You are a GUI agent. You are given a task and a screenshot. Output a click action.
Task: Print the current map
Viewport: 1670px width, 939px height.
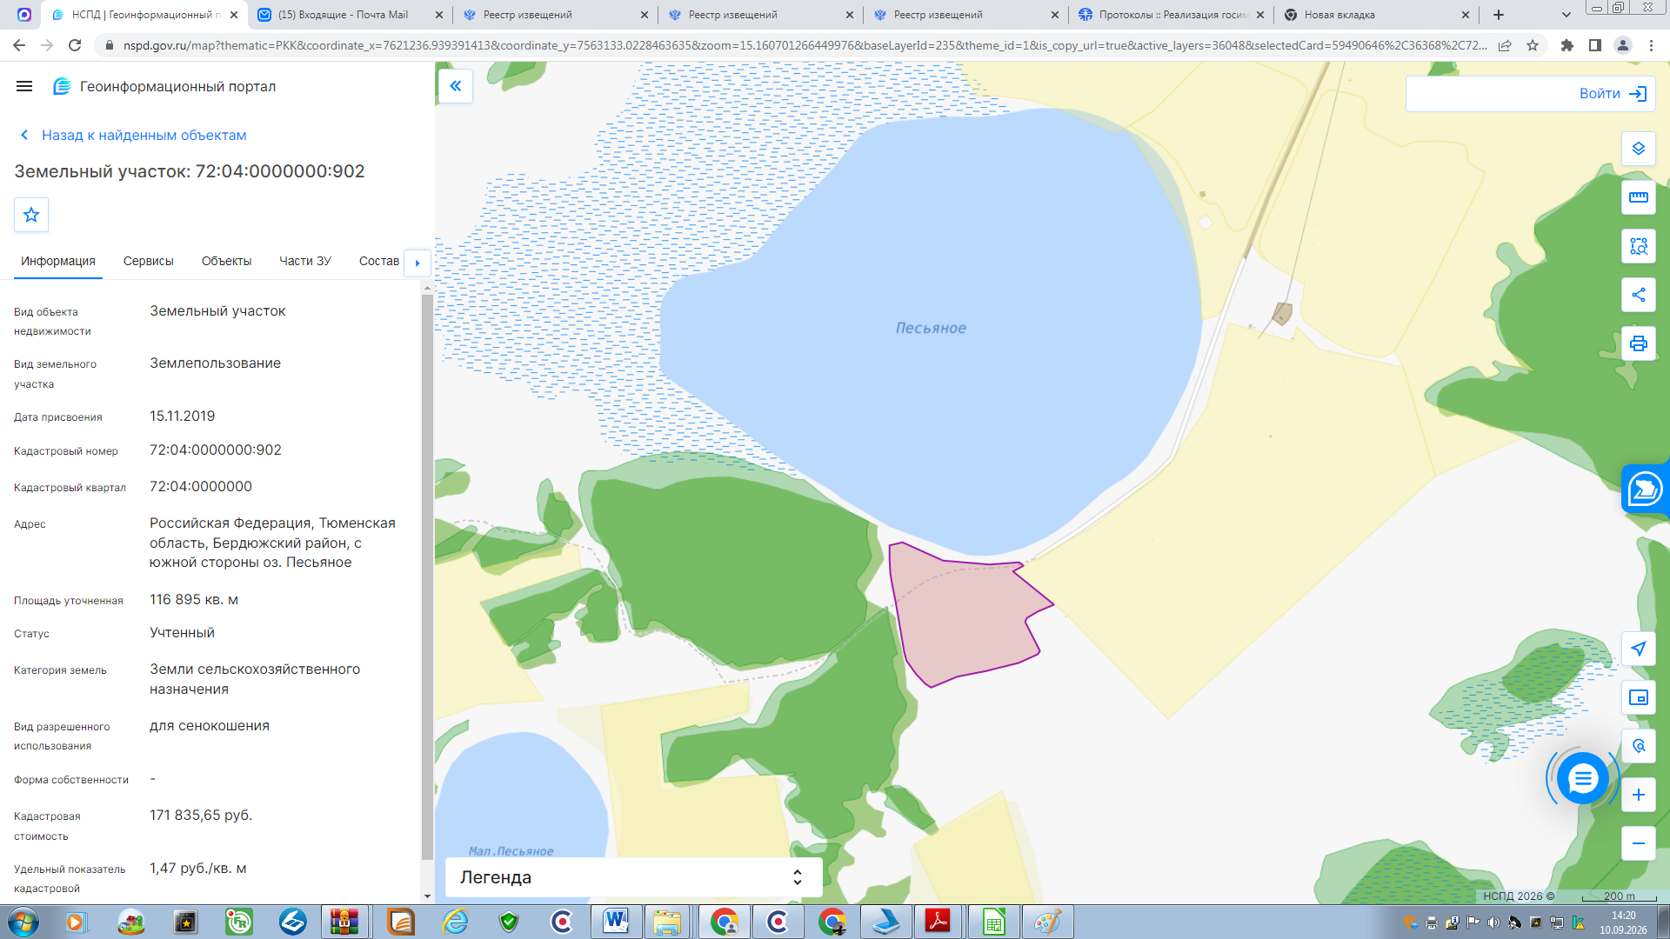[x=1639, y=343]
